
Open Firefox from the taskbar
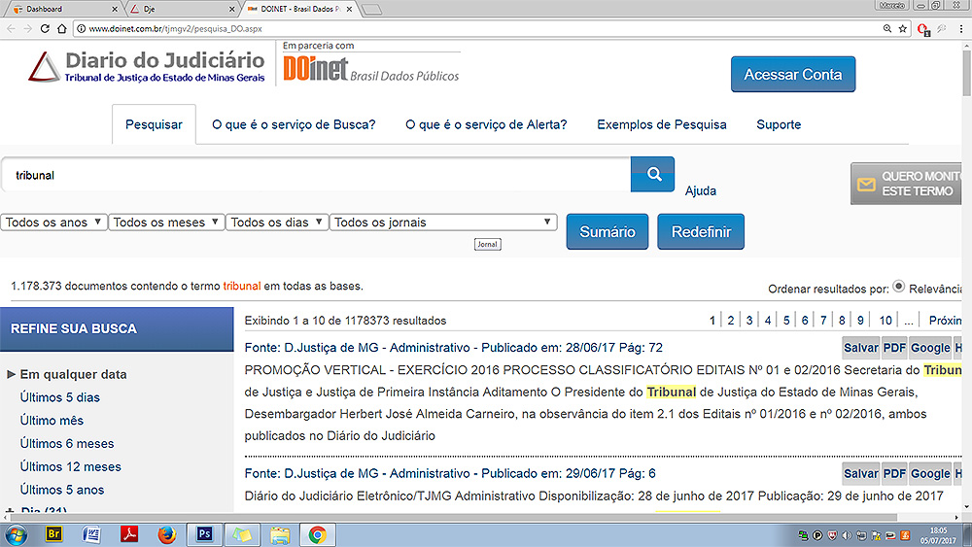click(x=166, y=534)
